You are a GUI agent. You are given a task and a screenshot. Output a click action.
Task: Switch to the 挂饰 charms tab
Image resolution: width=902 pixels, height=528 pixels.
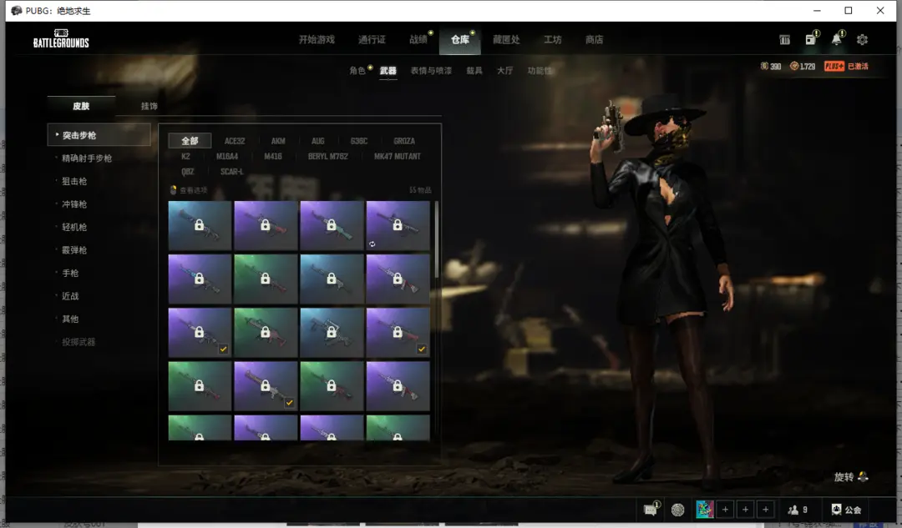click(149, 106)
